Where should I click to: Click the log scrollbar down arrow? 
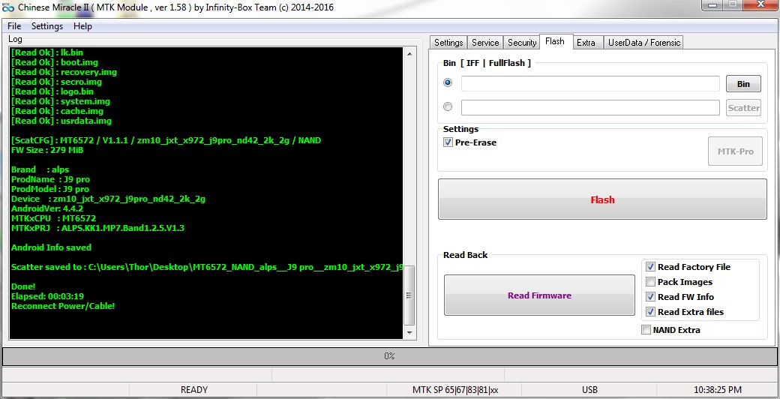pyautogui.click(x=409, y=333)
